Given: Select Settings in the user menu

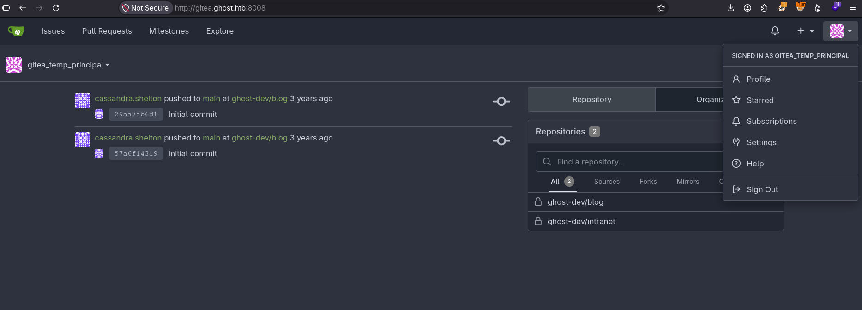Looking at the screenshot, I should pyautogui.click(x=761, y=142).
